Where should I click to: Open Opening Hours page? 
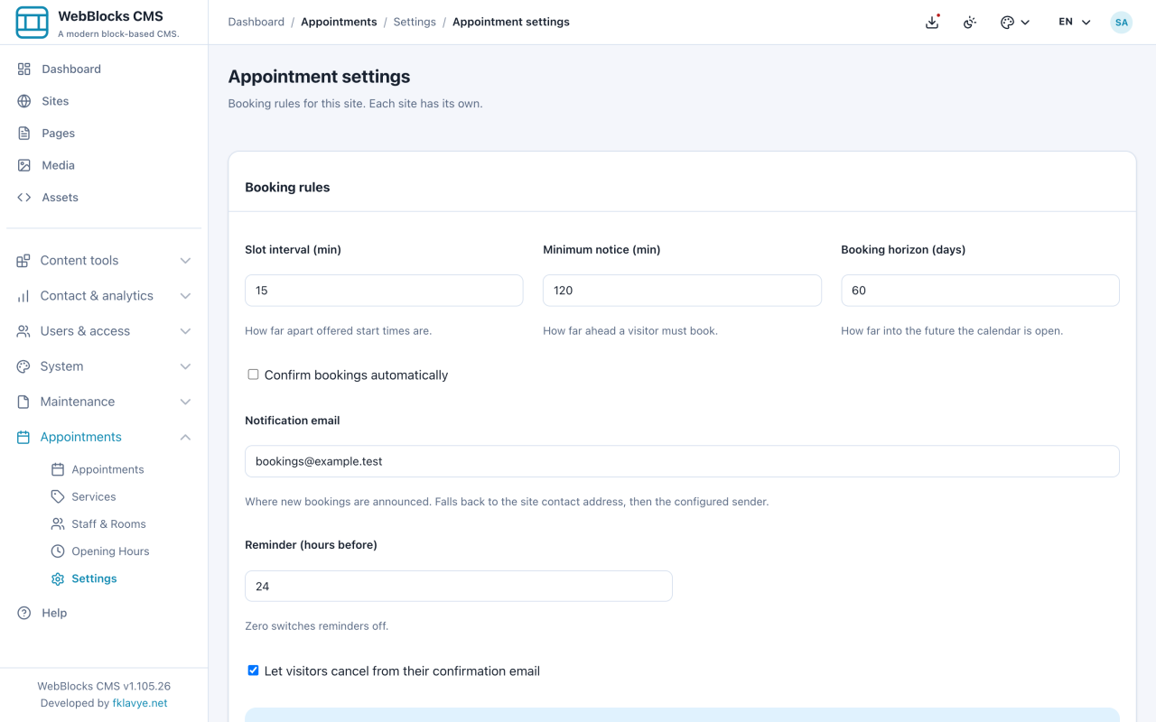110,551
